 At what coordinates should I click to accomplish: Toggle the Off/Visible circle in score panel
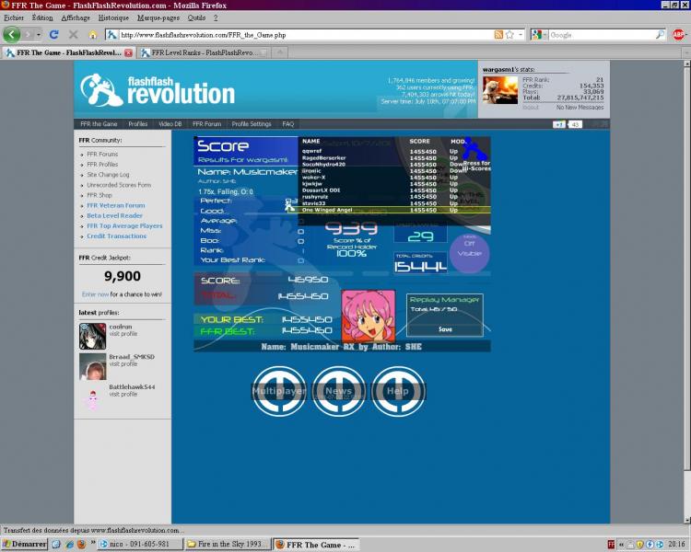tap(469, 250)
